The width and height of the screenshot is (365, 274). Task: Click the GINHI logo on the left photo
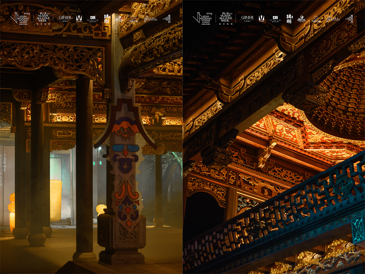(64, 18)
